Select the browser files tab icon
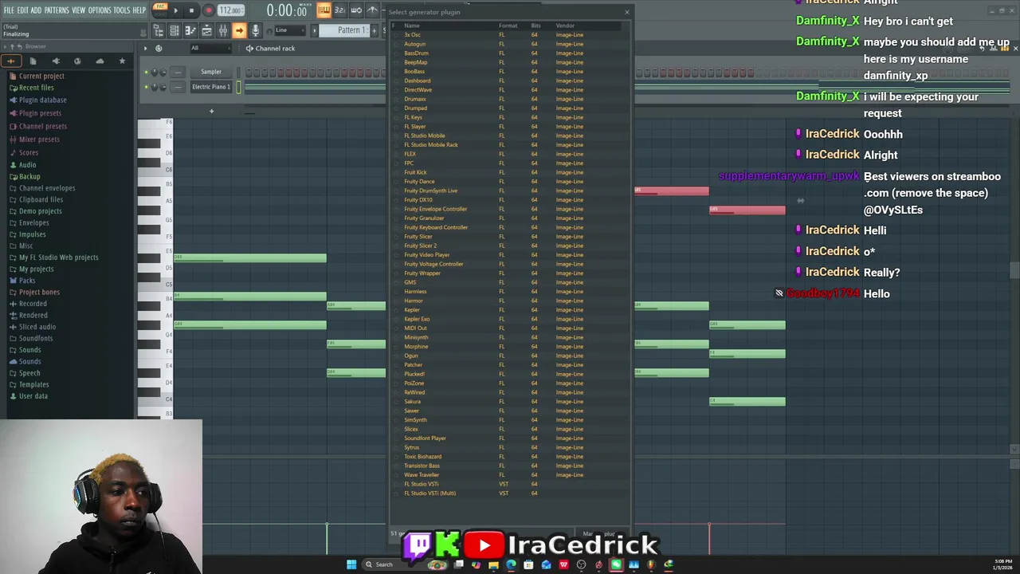The image size is (1020, 574). (33, 61)
